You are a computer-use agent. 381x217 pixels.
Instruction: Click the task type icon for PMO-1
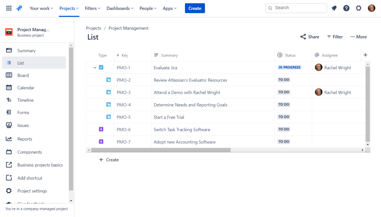pyautogui.click(x=101, y=67)
